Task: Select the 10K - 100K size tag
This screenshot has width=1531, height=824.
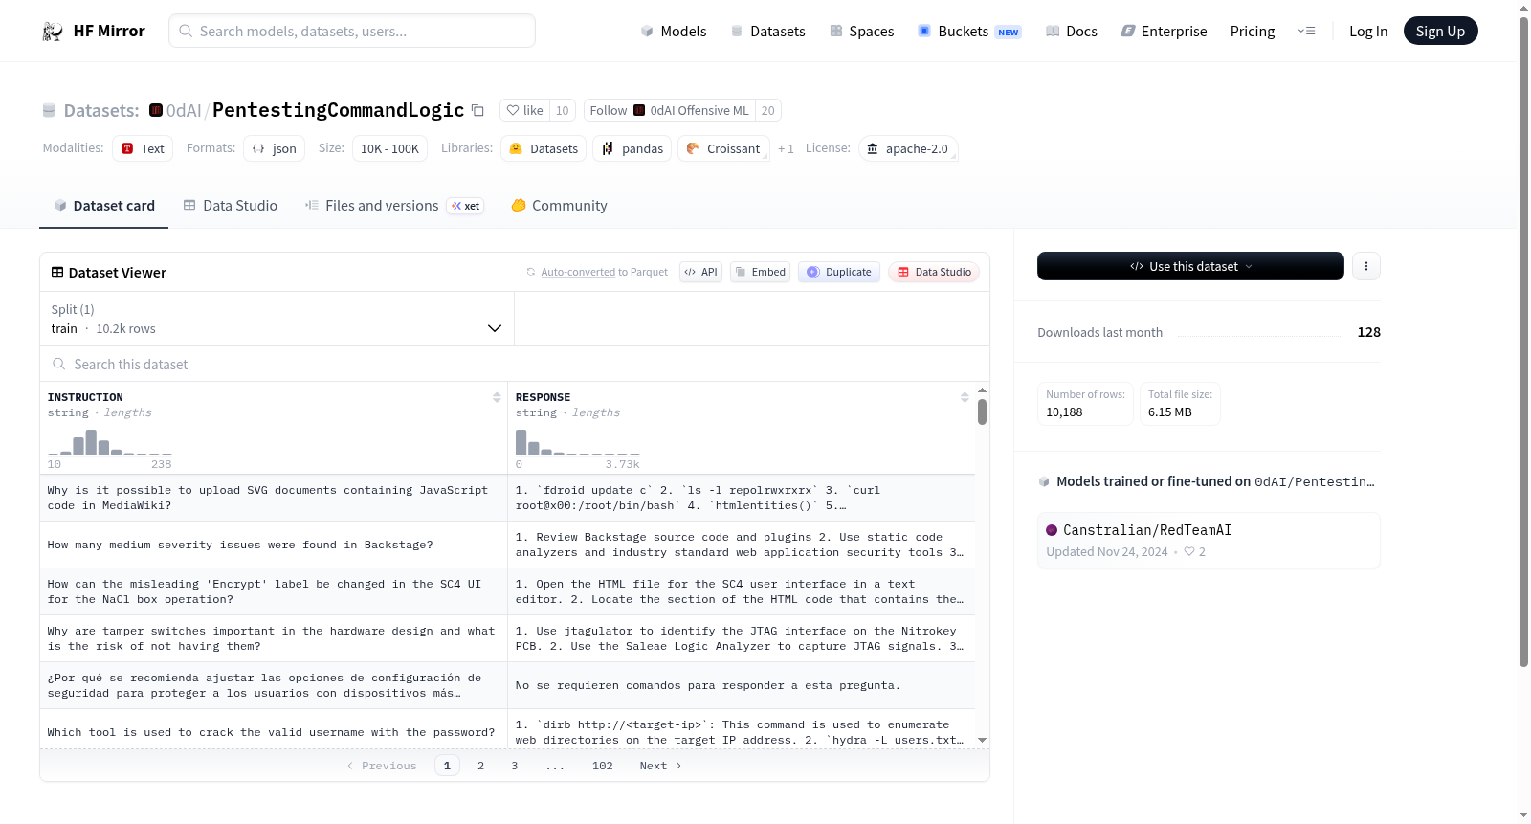Action: click(x=390, y=148)
